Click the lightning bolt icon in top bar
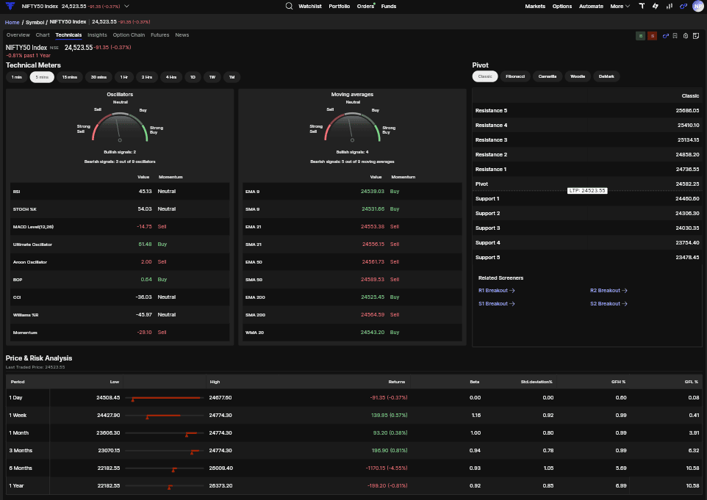This screenshot has width=707, height=500. pyautogui.click(x=655, y=6)
